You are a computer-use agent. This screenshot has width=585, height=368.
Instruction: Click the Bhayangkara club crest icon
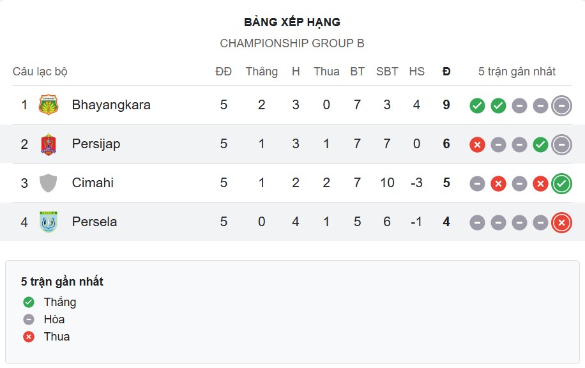coord(49,105)
